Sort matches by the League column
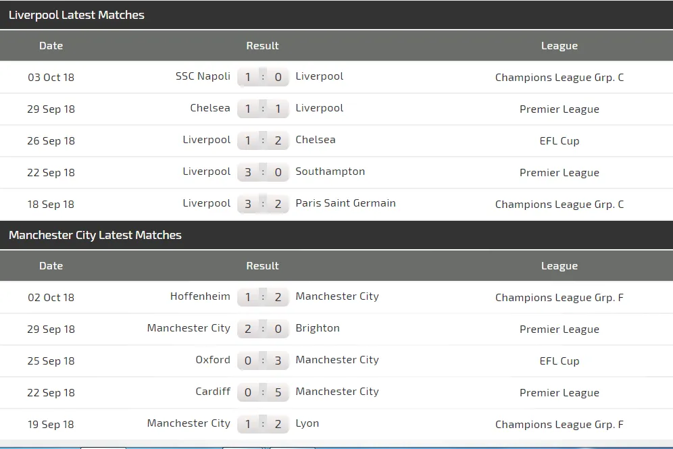 click(x=559, y=45)
